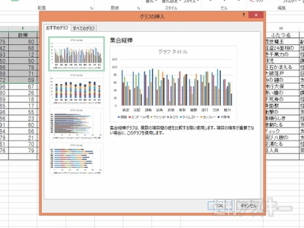
Task: Select cell with value 59 in 政策 column
Action: point(23,80)
